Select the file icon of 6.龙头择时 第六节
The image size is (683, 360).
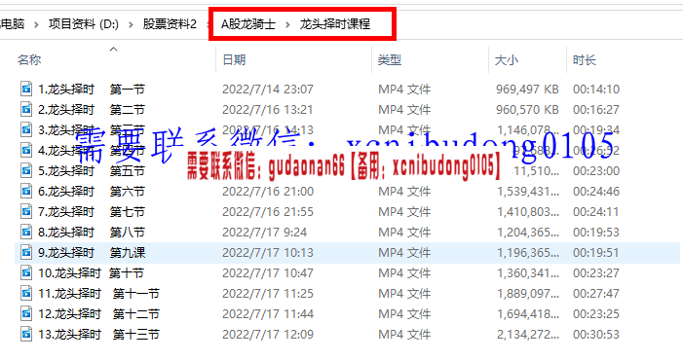[x=26, y=191]
